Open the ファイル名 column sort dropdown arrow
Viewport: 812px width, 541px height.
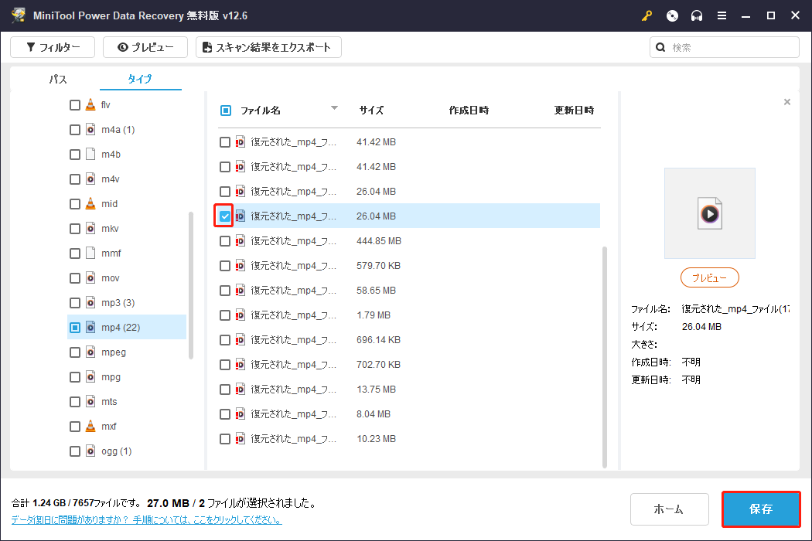[x=335, y=107]
